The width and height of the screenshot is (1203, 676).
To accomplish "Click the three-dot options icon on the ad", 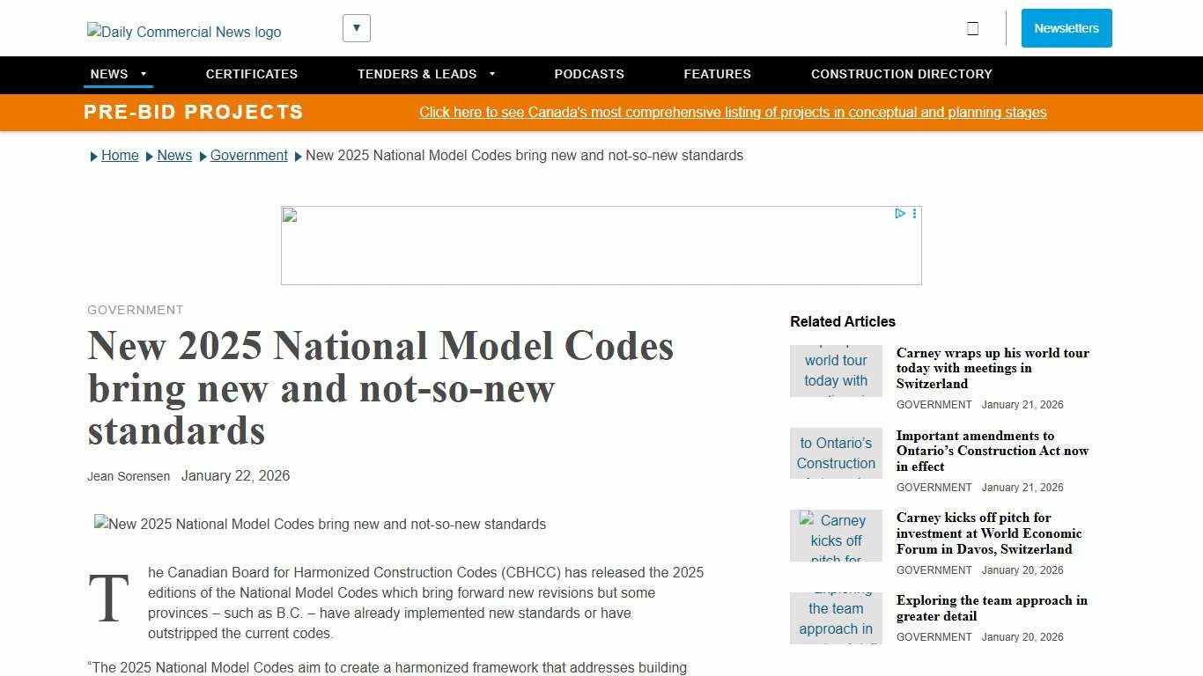I will point(913,213).
